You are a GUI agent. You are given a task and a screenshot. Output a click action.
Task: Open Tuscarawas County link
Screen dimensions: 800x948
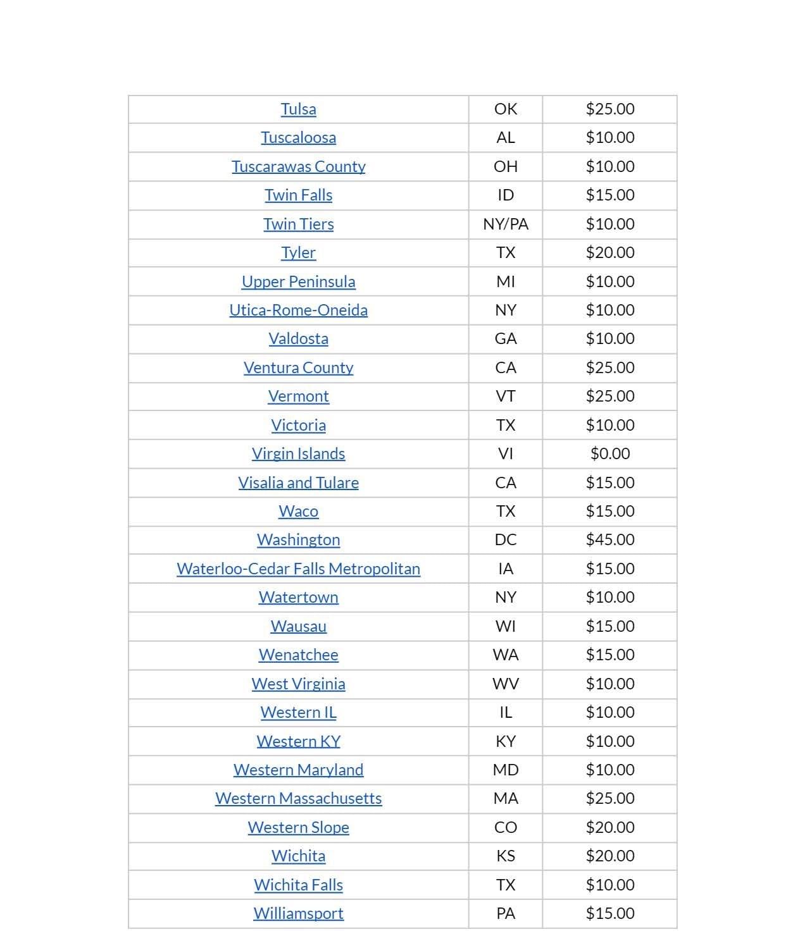pyautogui.click(x=298, y=167)
